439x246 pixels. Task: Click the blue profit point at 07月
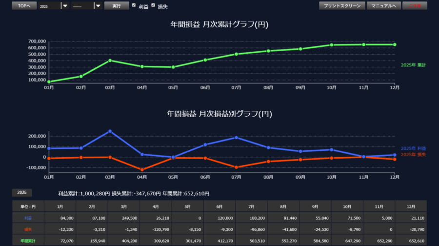237,138
